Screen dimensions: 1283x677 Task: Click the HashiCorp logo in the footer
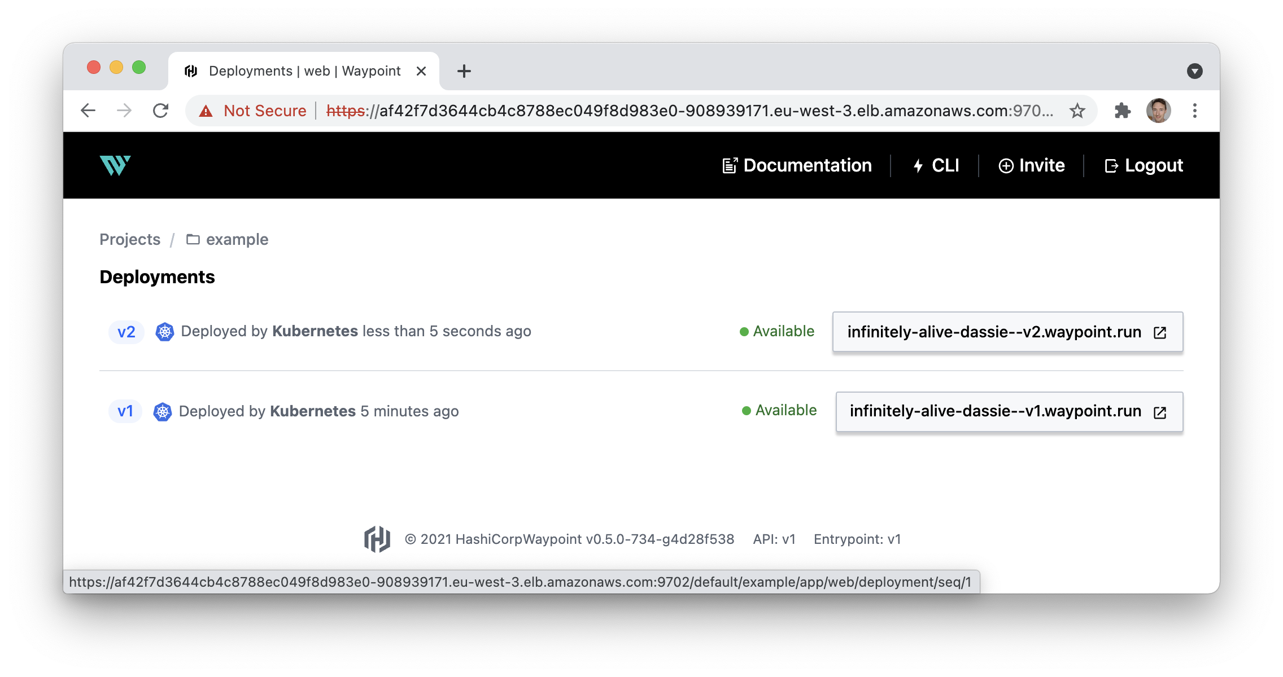(x=377, y=539)
